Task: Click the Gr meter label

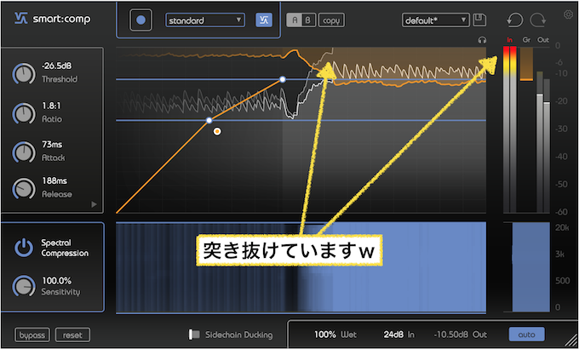Action: (x=526, y=40)
